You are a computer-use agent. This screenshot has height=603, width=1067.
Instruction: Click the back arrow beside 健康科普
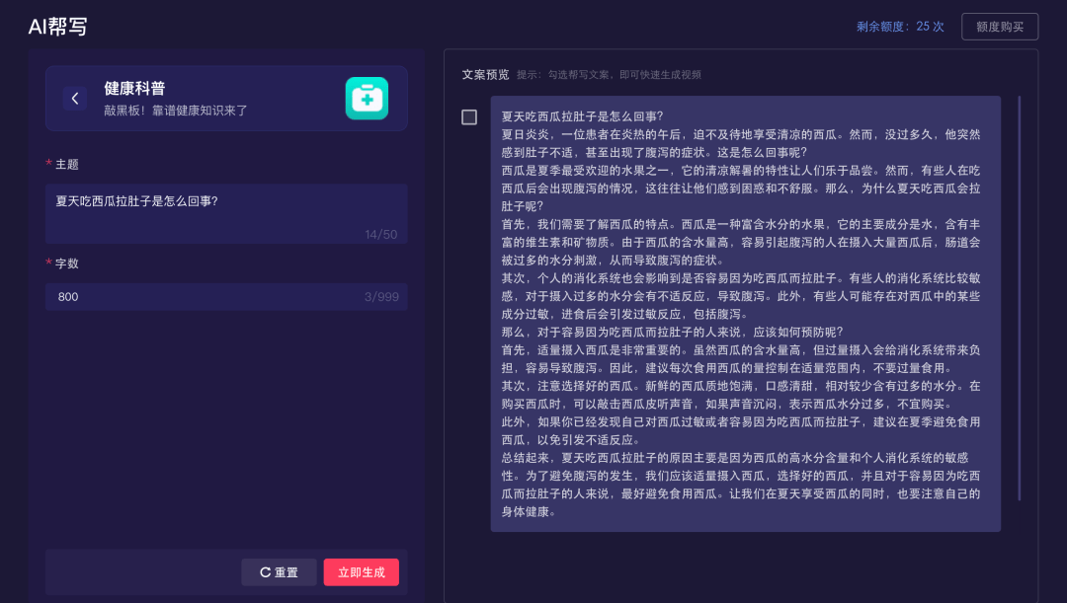75,99
